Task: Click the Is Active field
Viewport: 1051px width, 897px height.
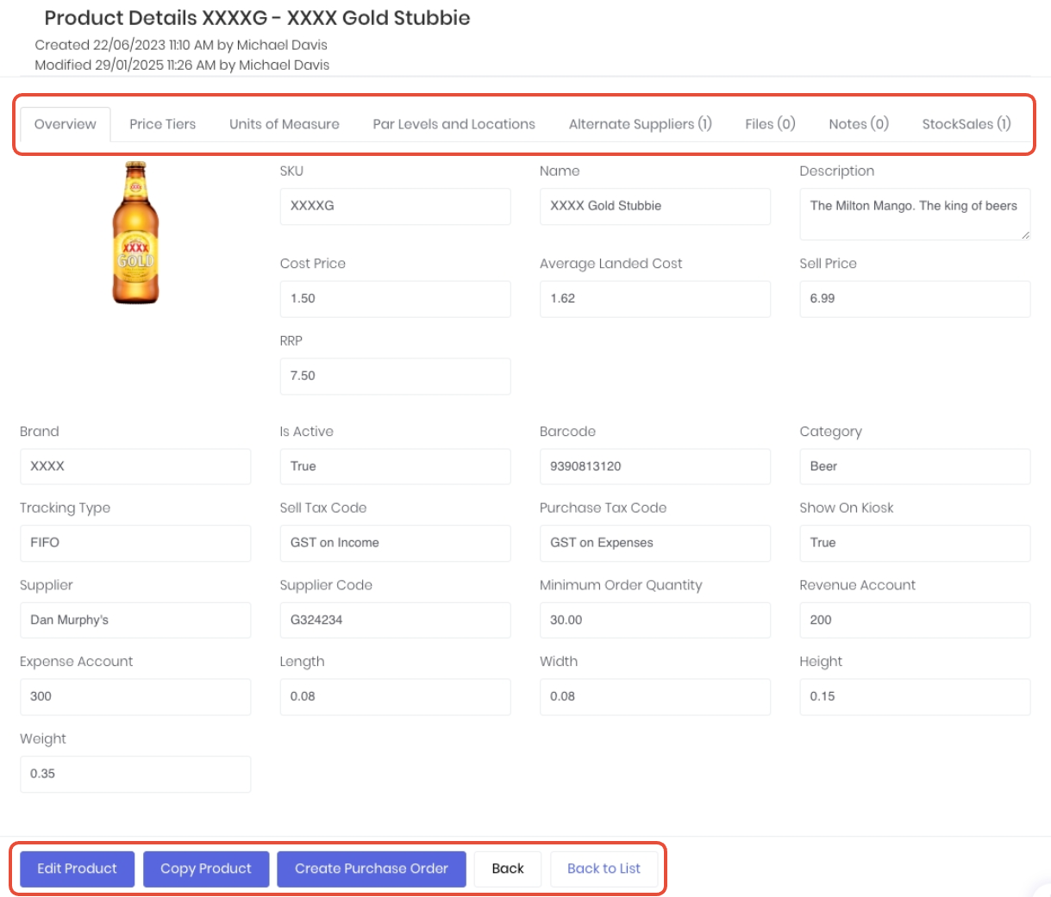Action: (x=395, y=466)
